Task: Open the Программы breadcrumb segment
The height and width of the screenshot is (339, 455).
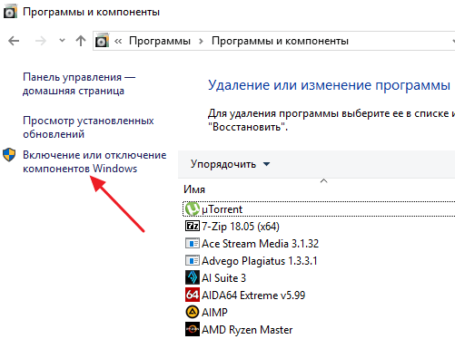Action: (160, 41)
